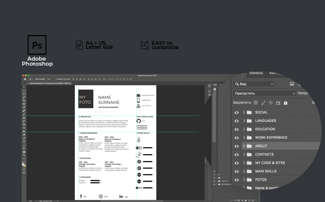Choose the Zoom tool in the toolbar
The width and height of the screenshot is (325, 202).
point(24,155)
